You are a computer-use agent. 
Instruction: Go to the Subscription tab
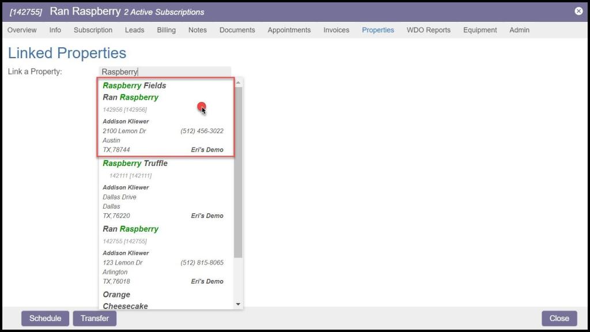[93, 30]
